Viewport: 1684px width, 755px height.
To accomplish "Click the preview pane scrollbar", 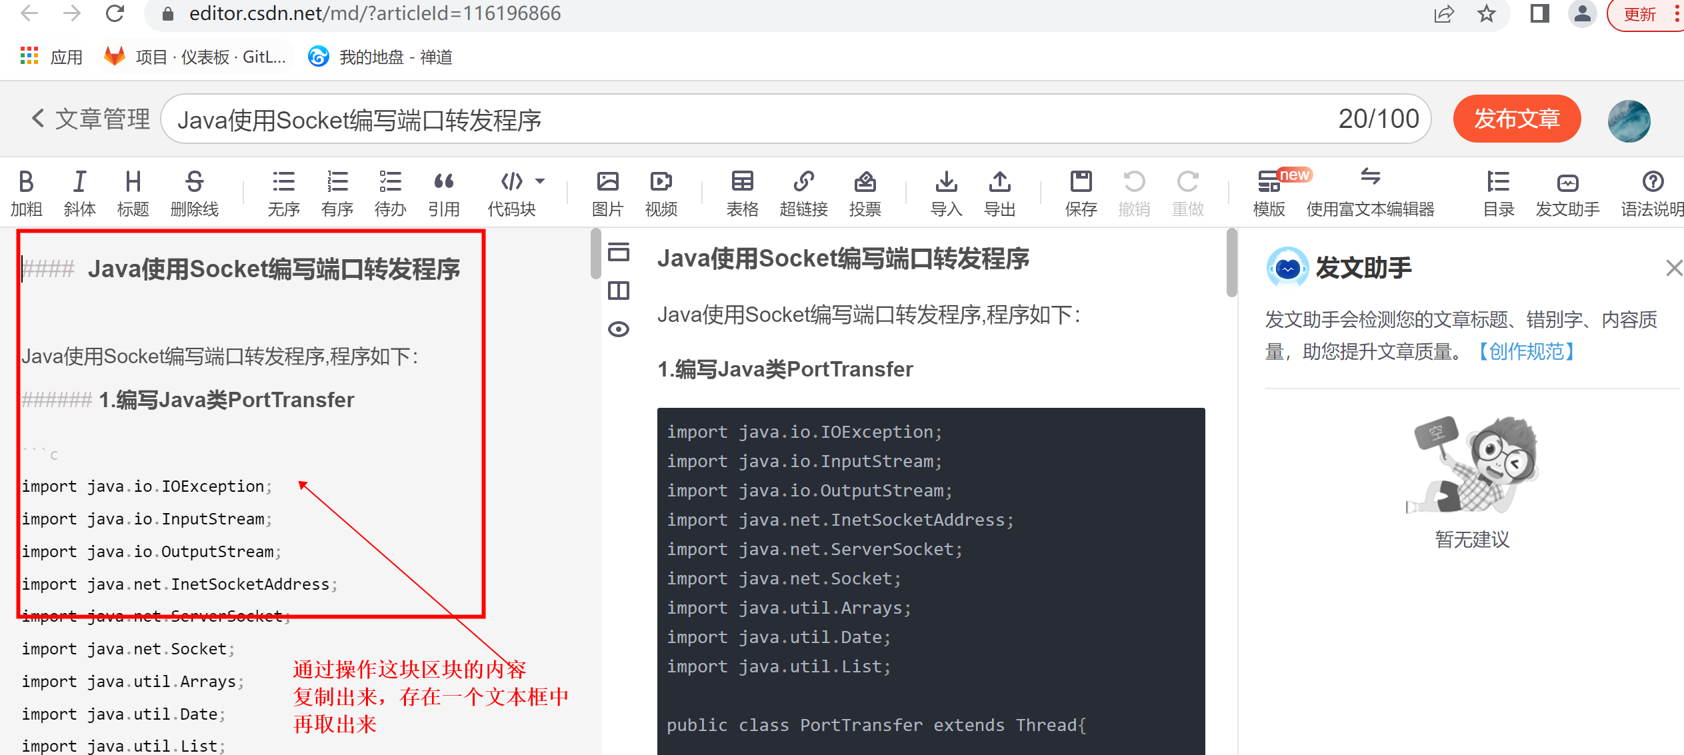I will click(1231, 263).
